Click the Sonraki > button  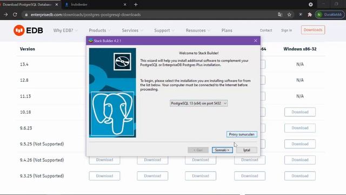(x=222, y=150)
